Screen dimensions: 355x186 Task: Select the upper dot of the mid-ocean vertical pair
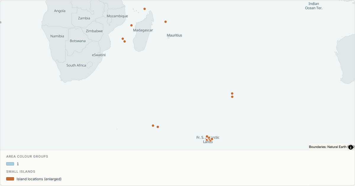pyautogui.click(x=232, y=93)
